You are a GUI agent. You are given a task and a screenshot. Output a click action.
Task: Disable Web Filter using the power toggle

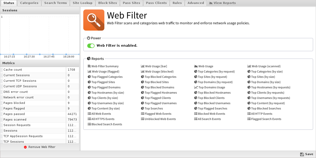pos(91,46)
